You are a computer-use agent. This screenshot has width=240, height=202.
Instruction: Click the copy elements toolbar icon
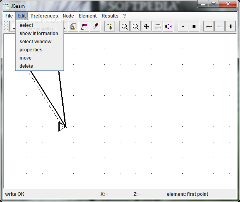[73, 26]
